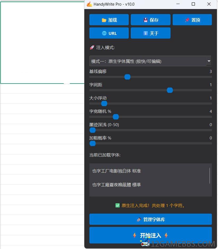This screenshot has height=249, width=218.
Task: Click the 字宽随机 % slider handle
Action: point(116,117)
